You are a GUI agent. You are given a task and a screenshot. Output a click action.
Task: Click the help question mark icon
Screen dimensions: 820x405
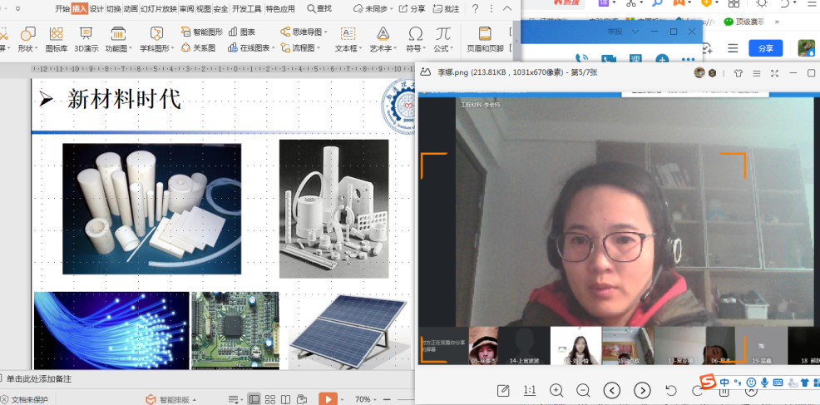[x=476, y=9]
